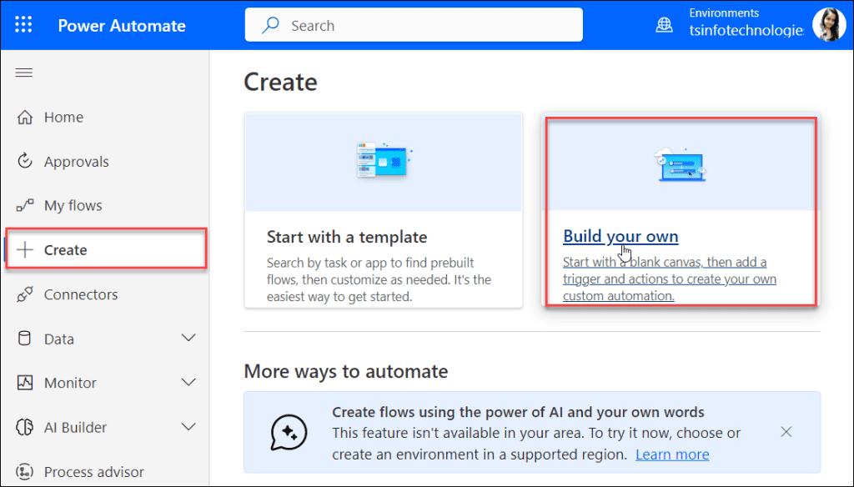Click the AI Builder label
The image size is (854, 487).
75,428
